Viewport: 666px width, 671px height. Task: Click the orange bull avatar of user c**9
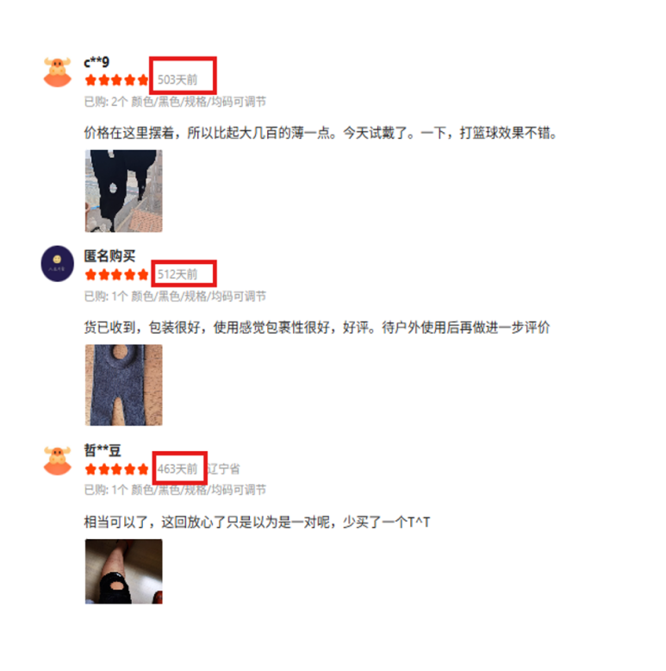point(57,72)
